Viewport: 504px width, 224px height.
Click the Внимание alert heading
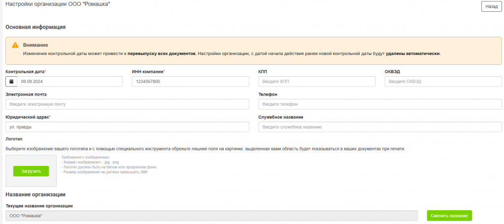tap(35, 45)
